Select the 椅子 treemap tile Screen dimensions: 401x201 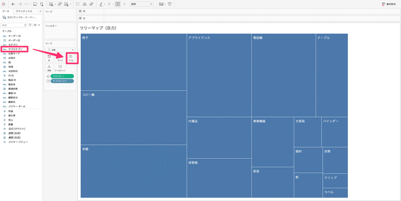(133, 62)
